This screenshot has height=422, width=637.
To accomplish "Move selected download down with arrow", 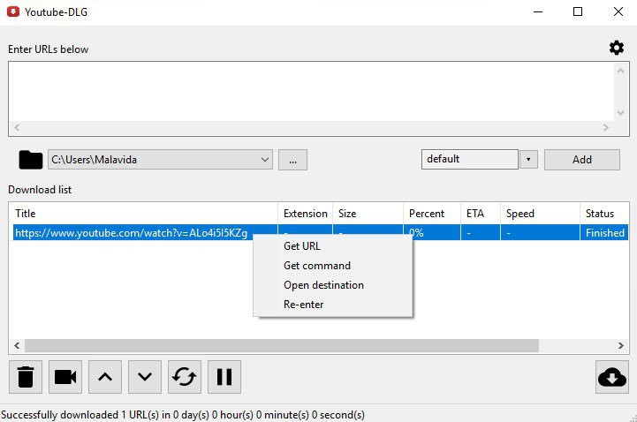I will [145, 377].
